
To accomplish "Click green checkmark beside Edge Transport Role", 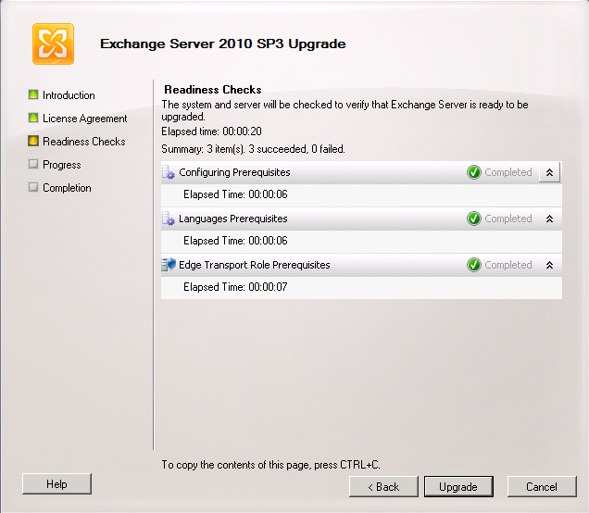I will pos(473,265).
